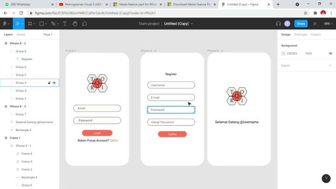
Task: Open a new browser tab
Action: (278, 4)
